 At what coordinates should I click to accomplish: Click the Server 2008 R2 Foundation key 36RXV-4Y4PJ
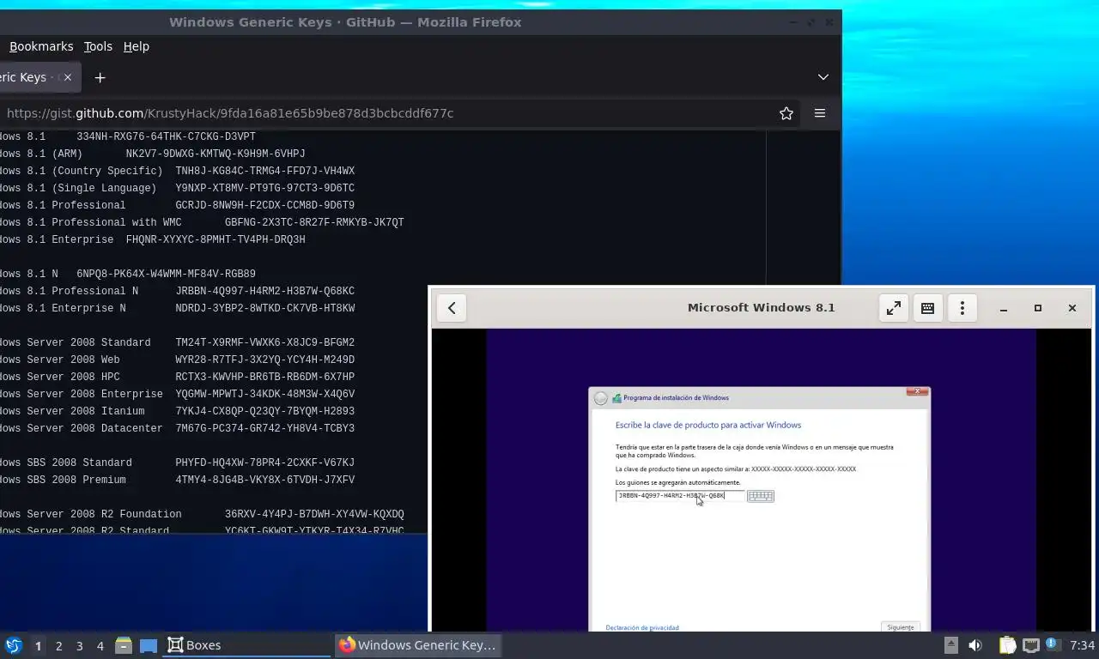coord(314,514)
